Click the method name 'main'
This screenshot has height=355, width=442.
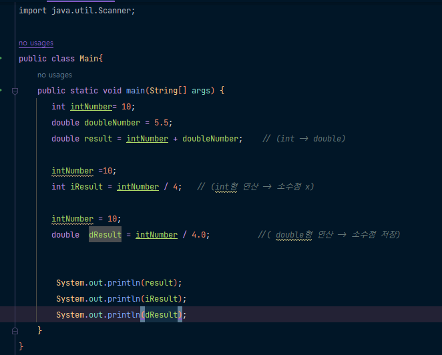[136, 91]
